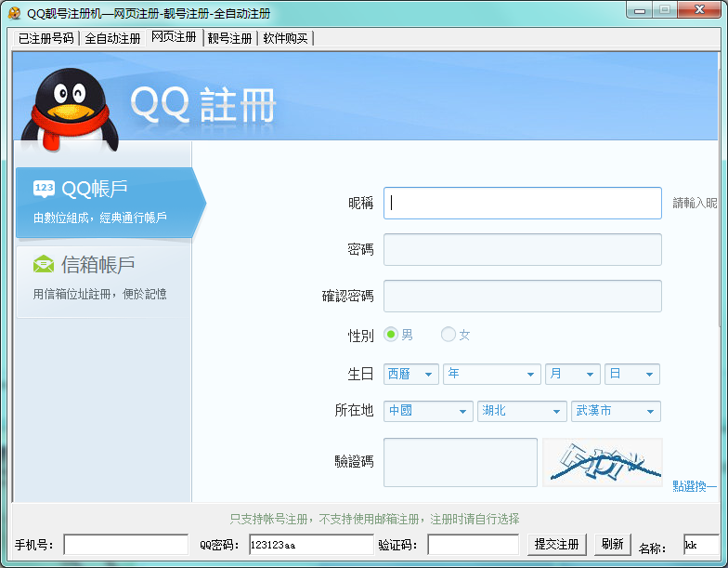
Task: Click the 手机号 phone number field
Action: (x=126, y=545)
